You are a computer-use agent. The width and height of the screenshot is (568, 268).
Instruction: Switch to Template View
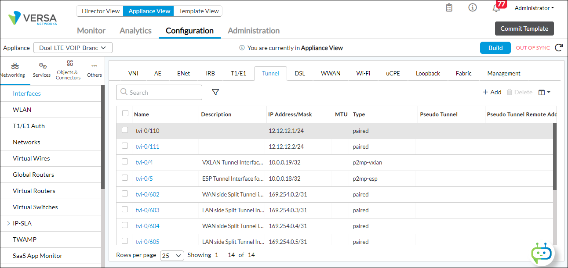(199, 11)
